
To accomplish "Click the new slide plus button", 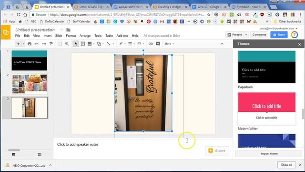I will 18,44.
